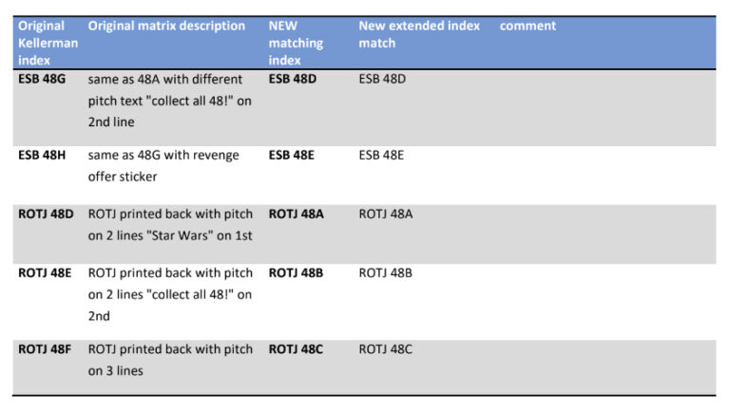Select the 'Original Kellerman index' column header
The image size is (730, 412).
point(48,43)
